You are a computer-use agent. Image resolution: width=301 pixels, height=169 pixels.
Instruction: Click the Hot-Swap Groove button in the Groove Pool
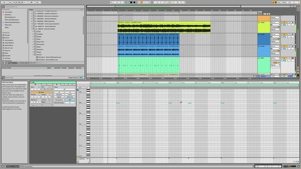click(x=2, y=78)
